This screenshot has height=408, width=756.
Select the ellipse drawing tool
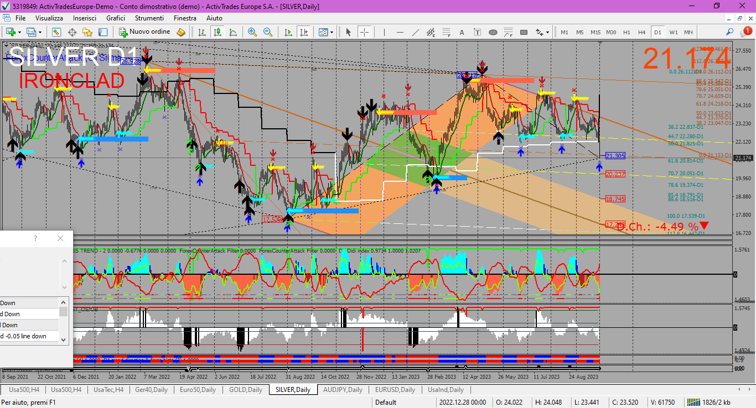click(493, 32)
